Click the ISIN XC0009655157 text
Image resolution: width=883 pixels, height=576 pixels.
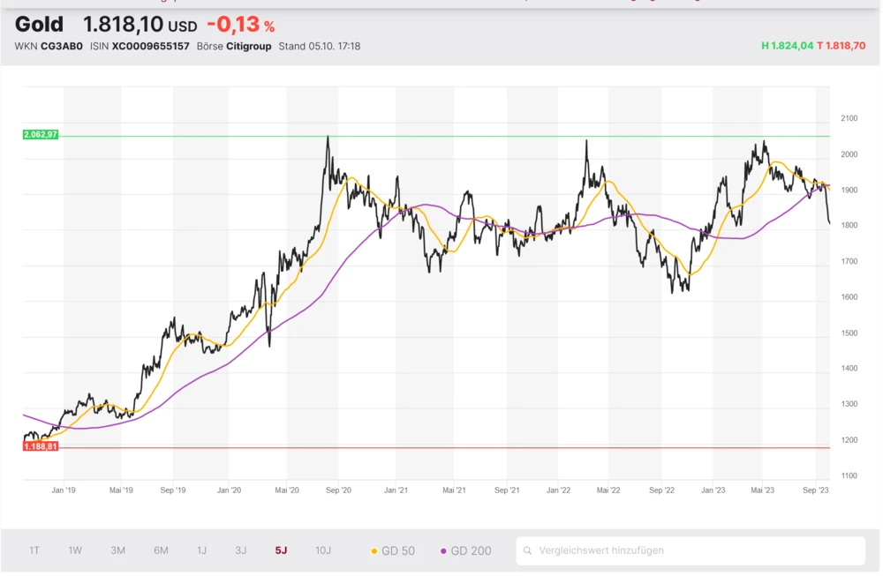click(x=140, y=46)
